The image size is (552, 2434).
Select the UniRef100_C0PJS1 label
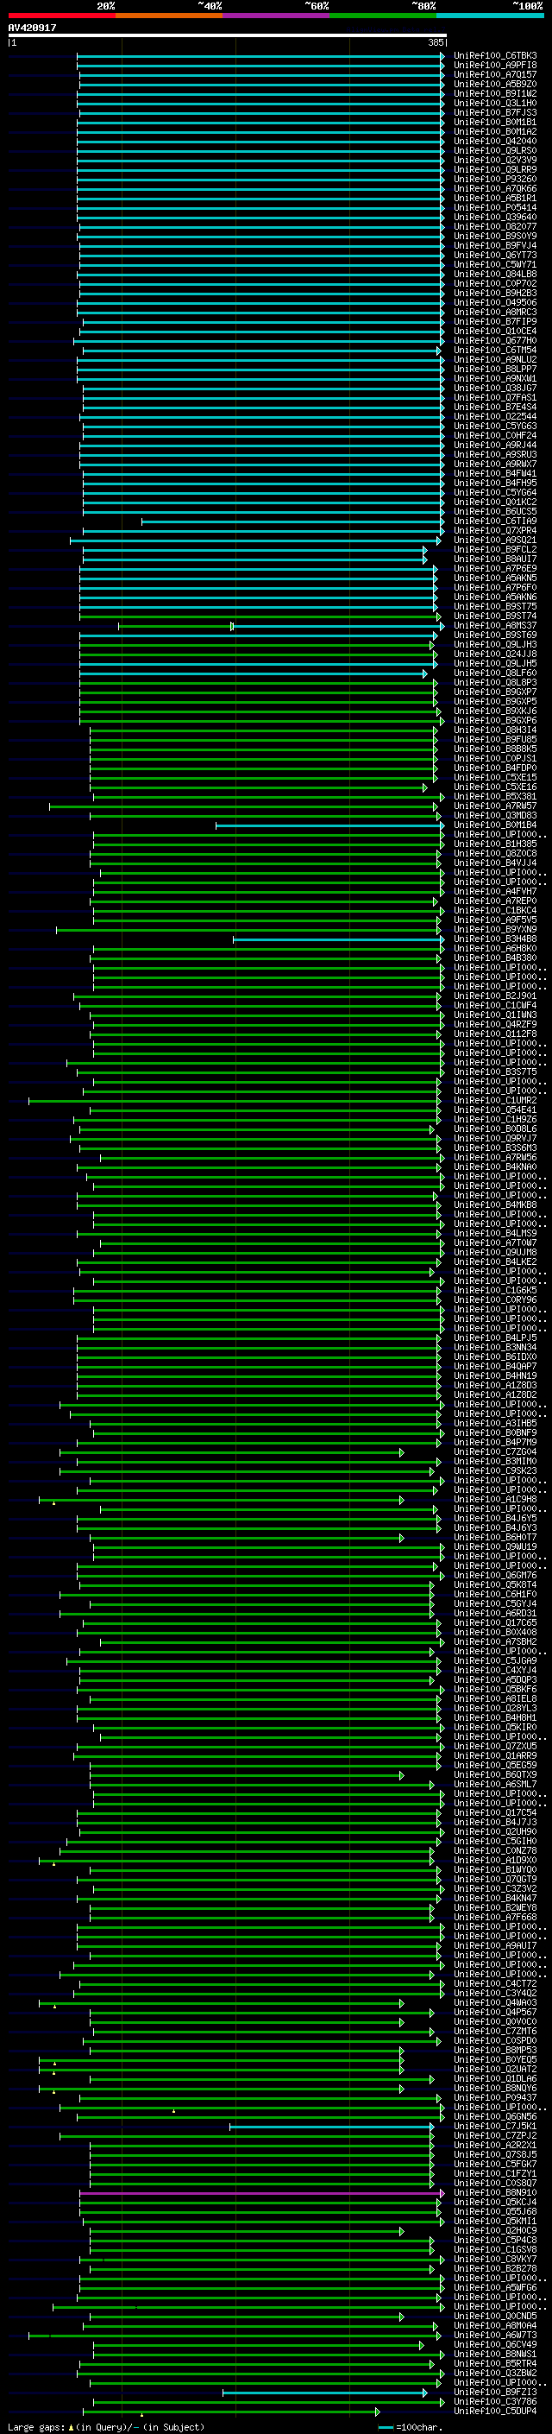[x=495, y=758]
